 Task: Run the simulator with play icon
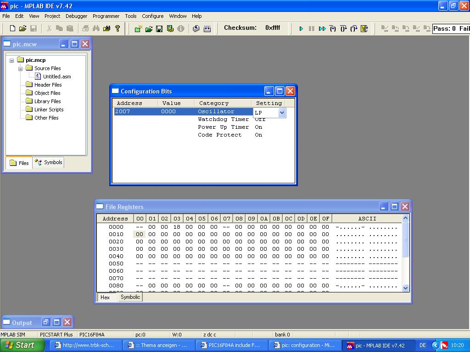pos(301,29)
